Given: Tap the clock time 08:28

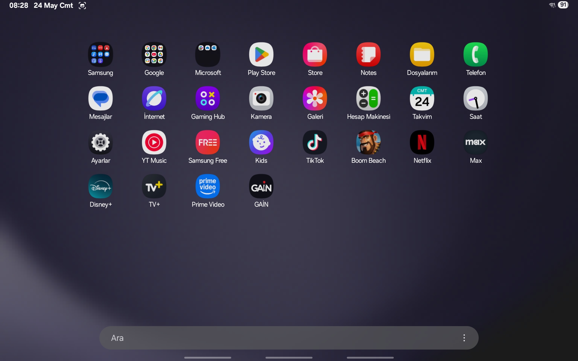Looking at the screenshot, I should (x=19, y=5).
